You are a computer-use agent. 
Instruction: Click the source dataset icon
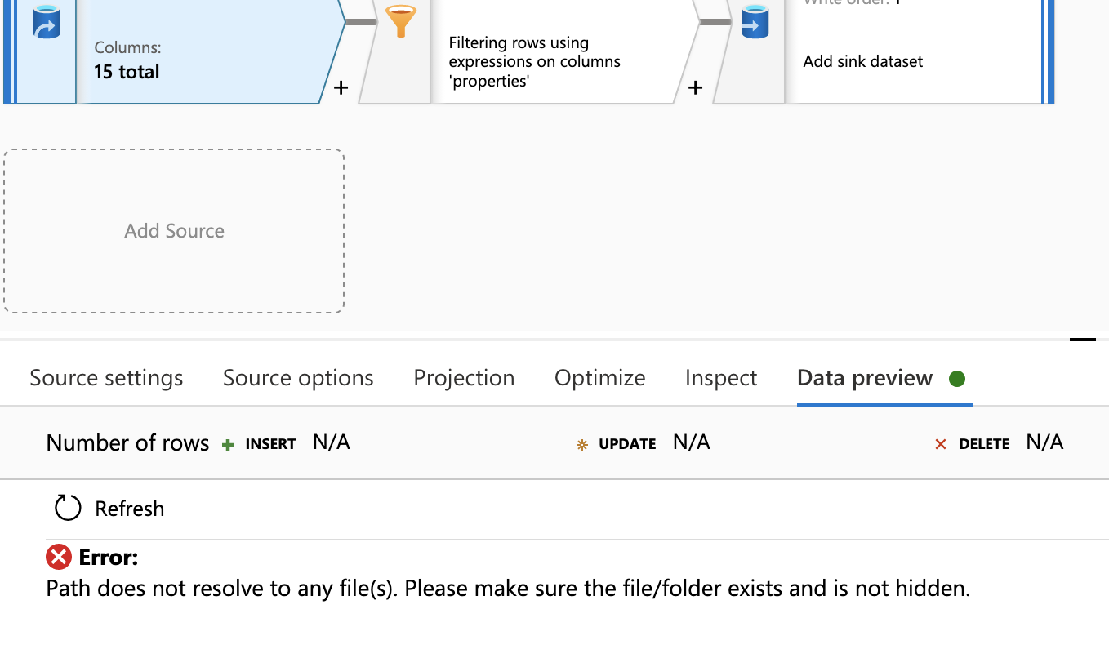click(47, 22)
